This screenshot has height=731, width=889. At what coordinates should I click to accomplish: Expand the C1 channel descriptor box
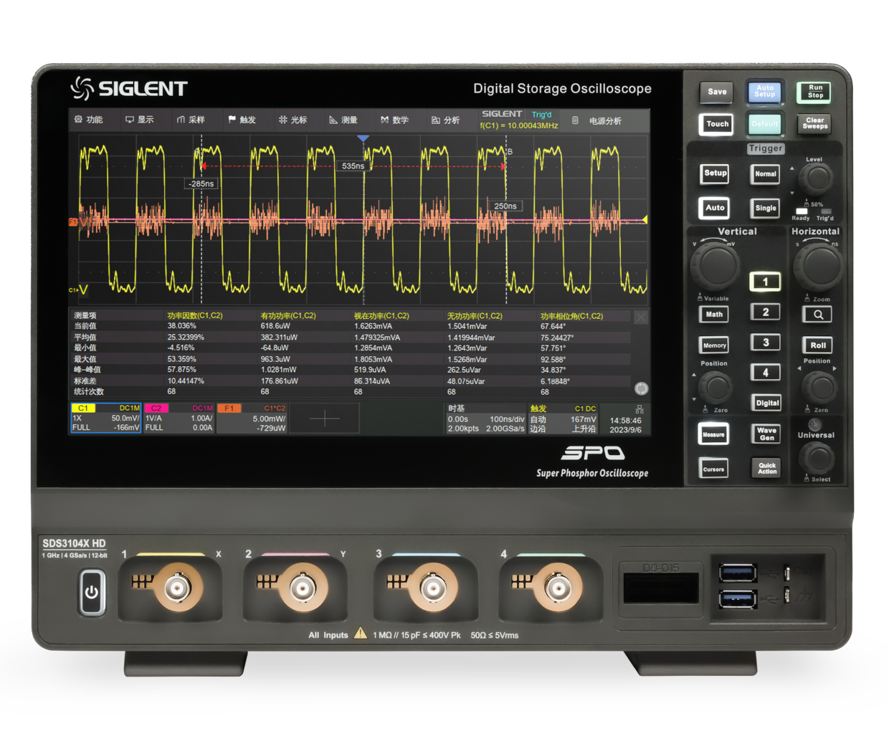(106, 418)
